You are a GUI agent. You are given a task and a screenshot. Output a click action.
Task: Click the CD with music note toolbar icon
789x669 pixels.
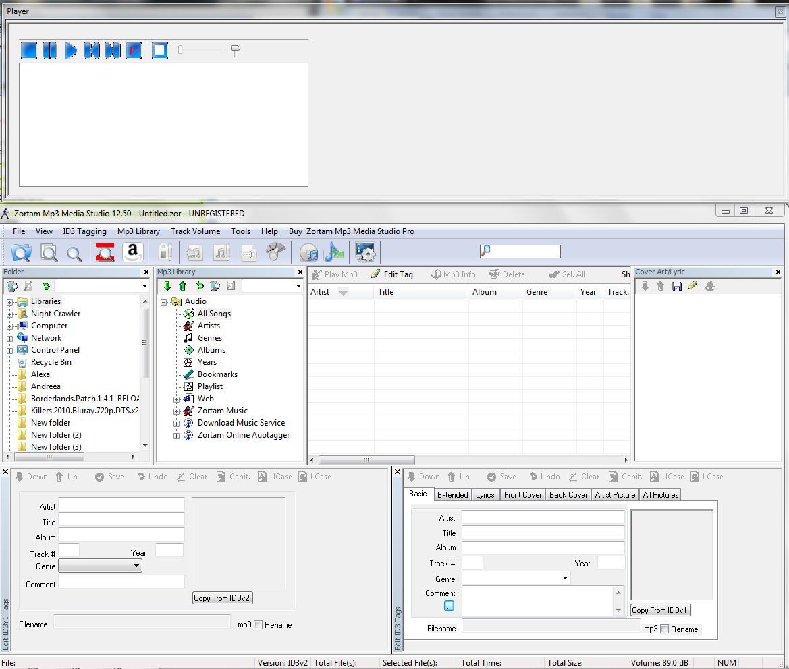click(x=309, y=253)
